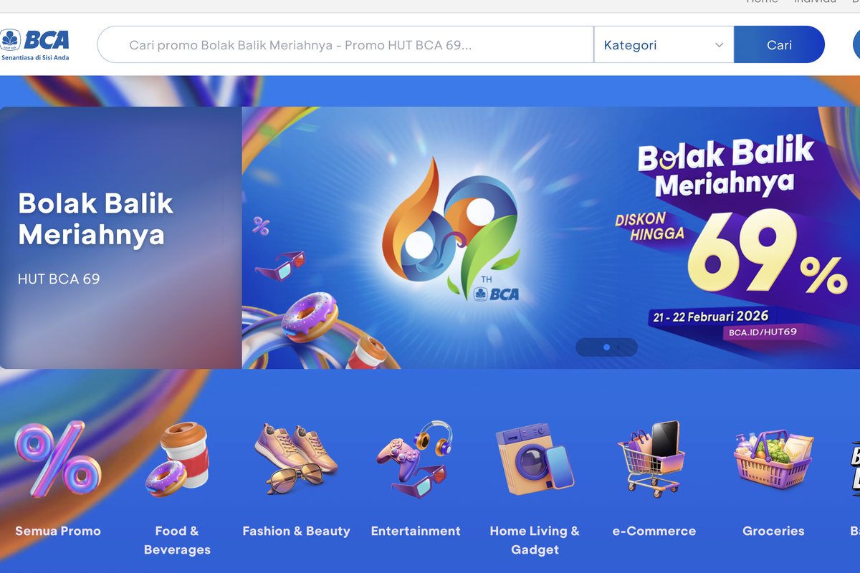
Task: Click the Entertainment category label
Action: tap(416, 531)
